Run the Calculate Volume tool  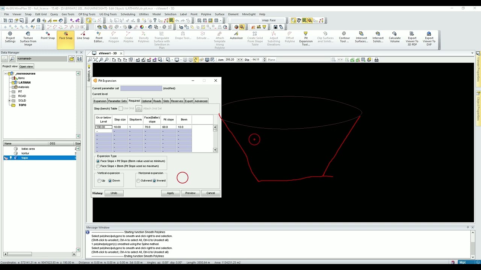coord(395,37)
